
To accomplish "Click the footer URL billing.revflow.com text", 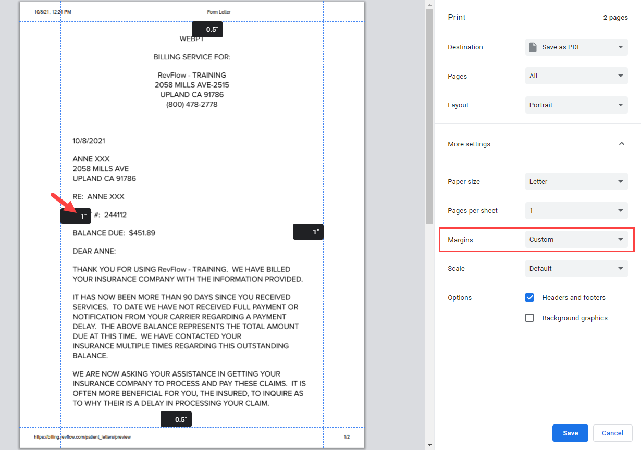I will pos(82,437).
